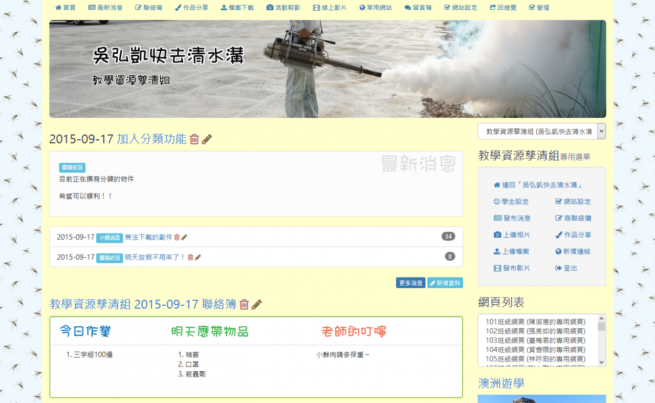Click the page list scrollbar down arrow
This screenshot has width=655, height=403.
point(601,362)
